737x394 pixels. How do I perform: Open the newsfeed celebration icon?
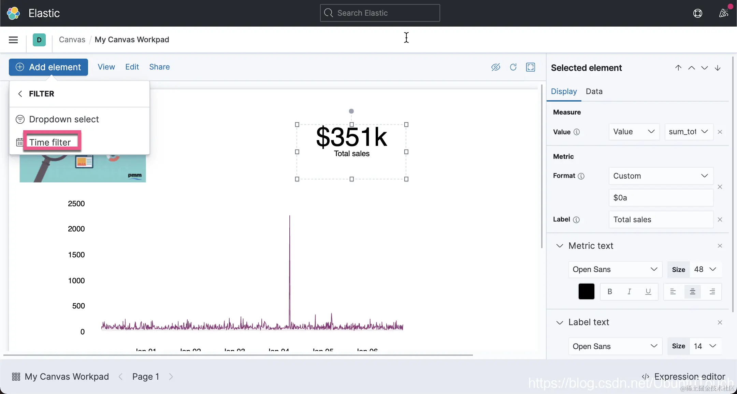click(723, 13)
